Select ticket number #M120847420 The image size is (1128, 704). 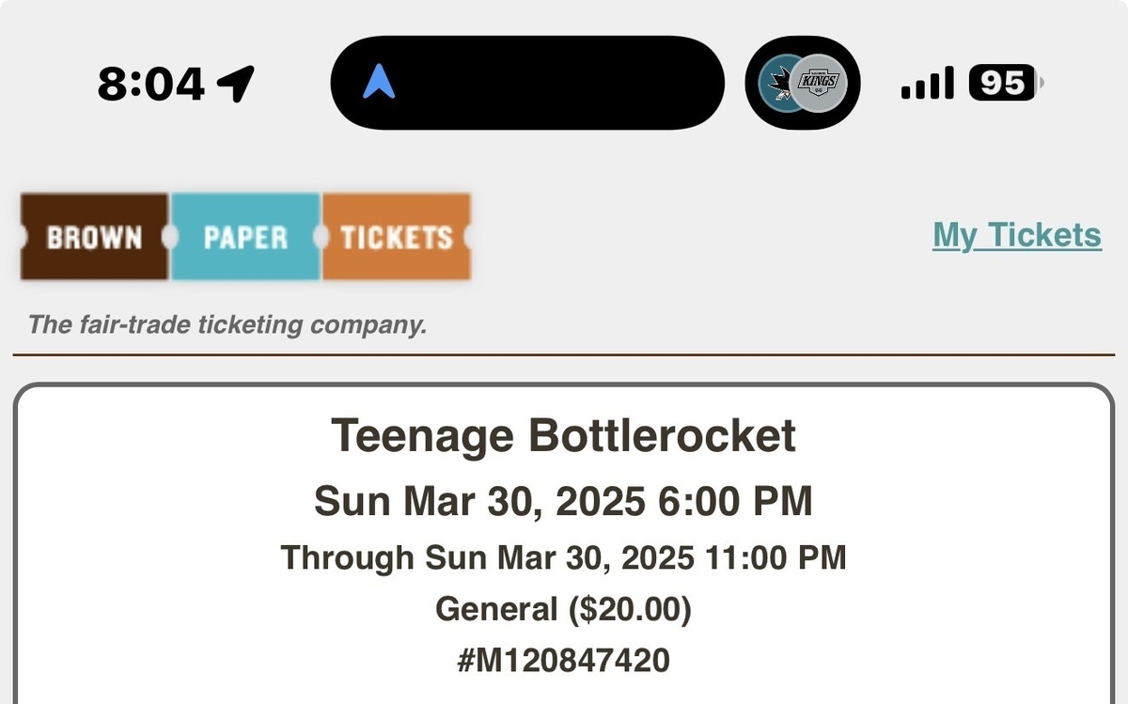563,660
